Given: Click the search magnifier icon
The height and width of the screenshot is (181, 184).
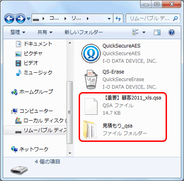Looking at the screenshot, I should 175,18.
